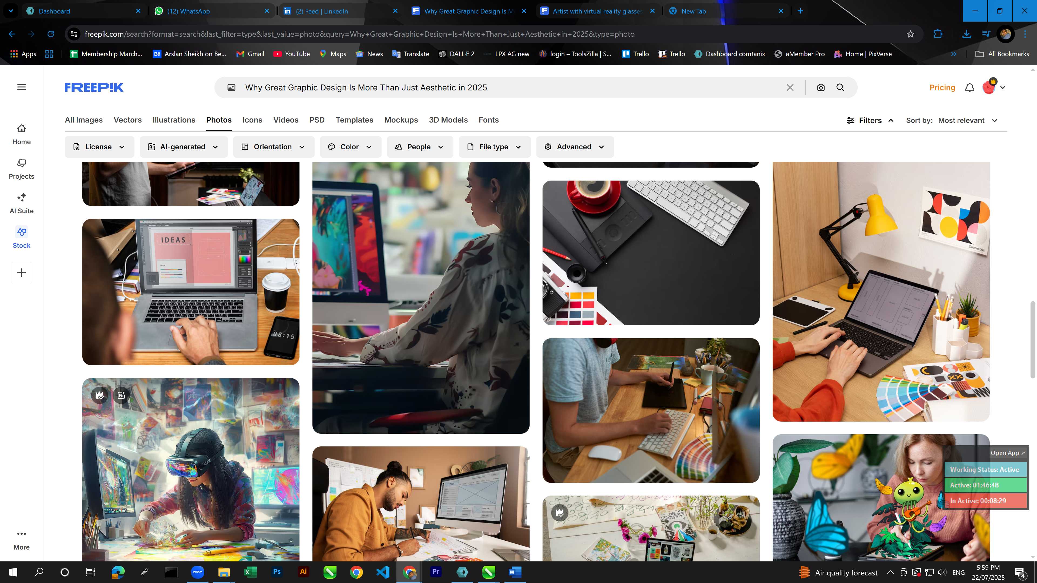Open the Gmail bookmark
This screenshot has width=1037, height=583.
click(x=250, y=54)
